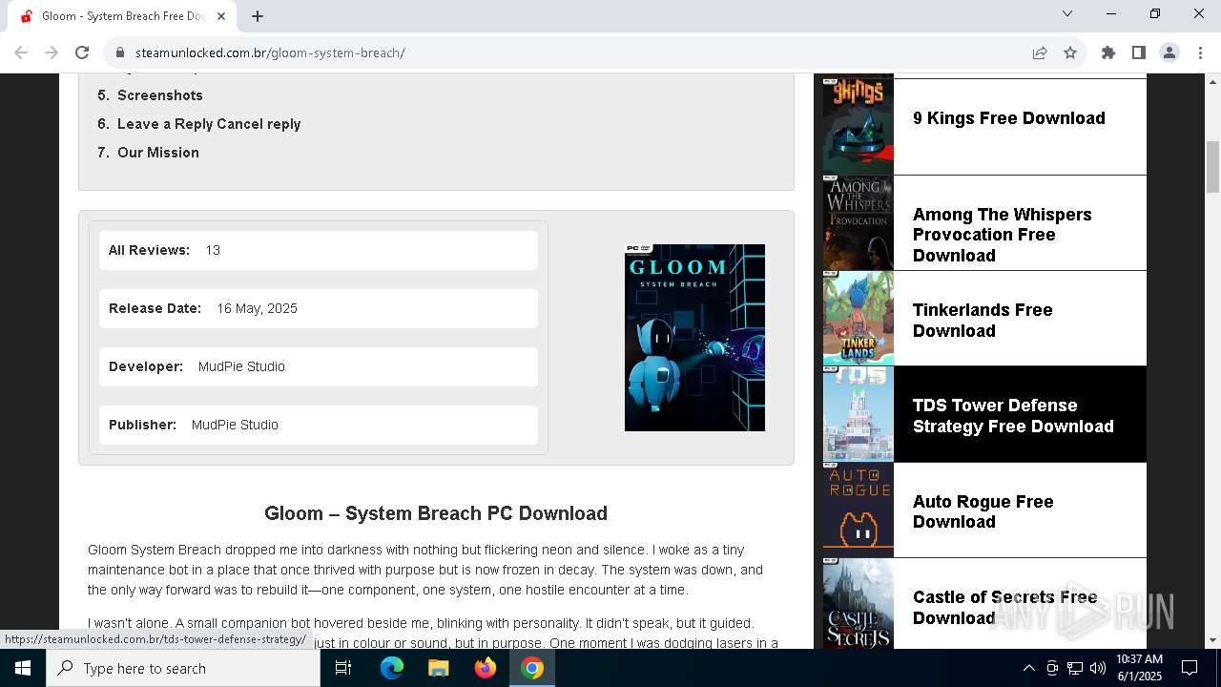Screen dimensions: 1221x687
Task: Click the Tinkerlands game thumbnail
Action: click(x=859, y=319)
